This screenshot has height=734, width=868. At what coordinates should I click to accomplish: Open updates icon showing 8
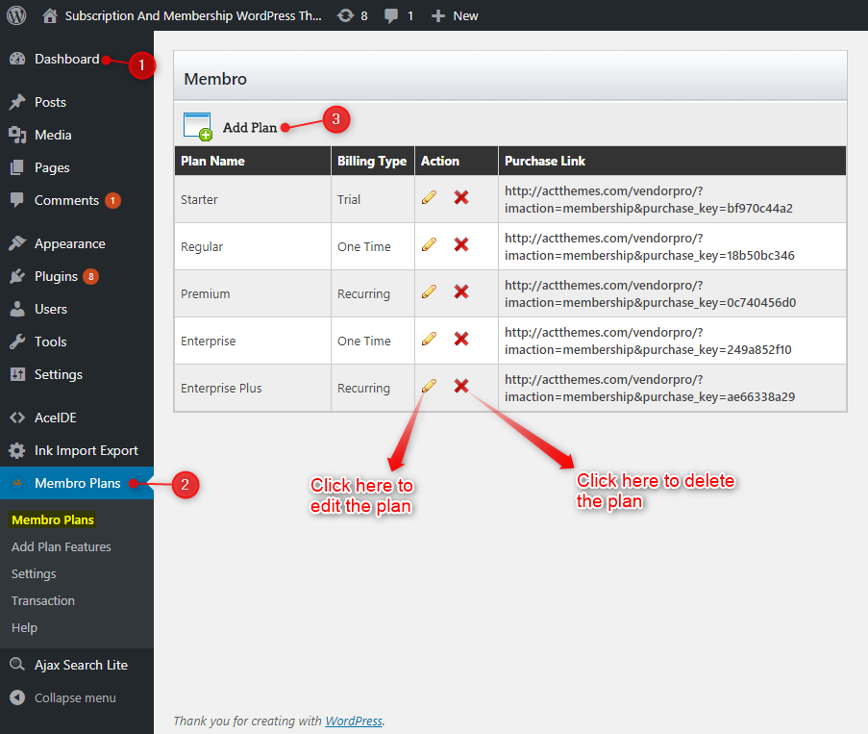coord(345,15)
